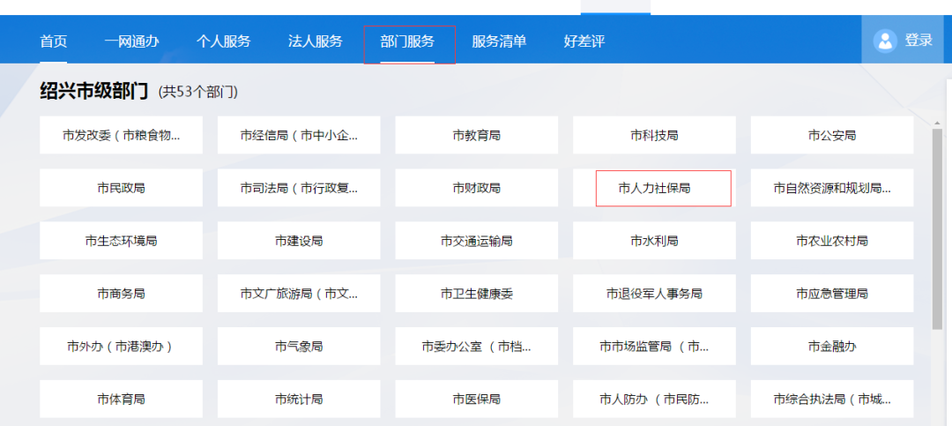The image size is (952, 426).
Task: Open the 市公安局 department
Action: 832,135
